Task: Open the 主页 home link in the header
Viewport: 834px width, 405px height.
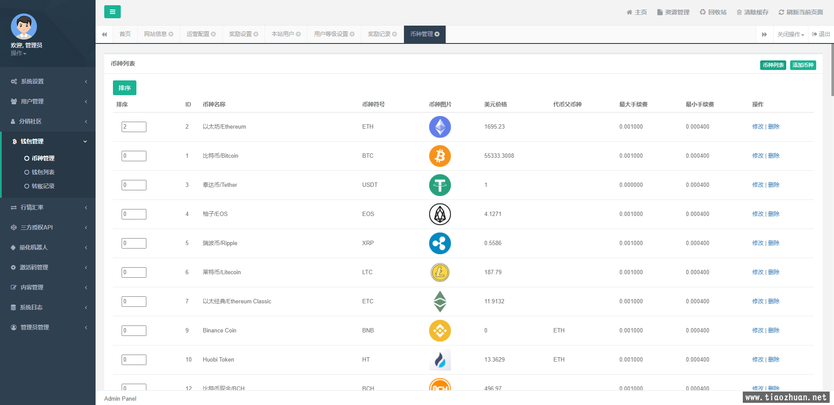Action: [x=637, y=12]
